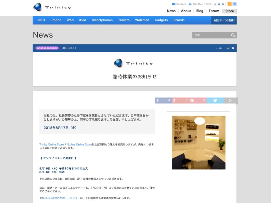Viewport: 271px width, 203px height.
Task: Click into the 検索 search field
Action: pos(211,35)
